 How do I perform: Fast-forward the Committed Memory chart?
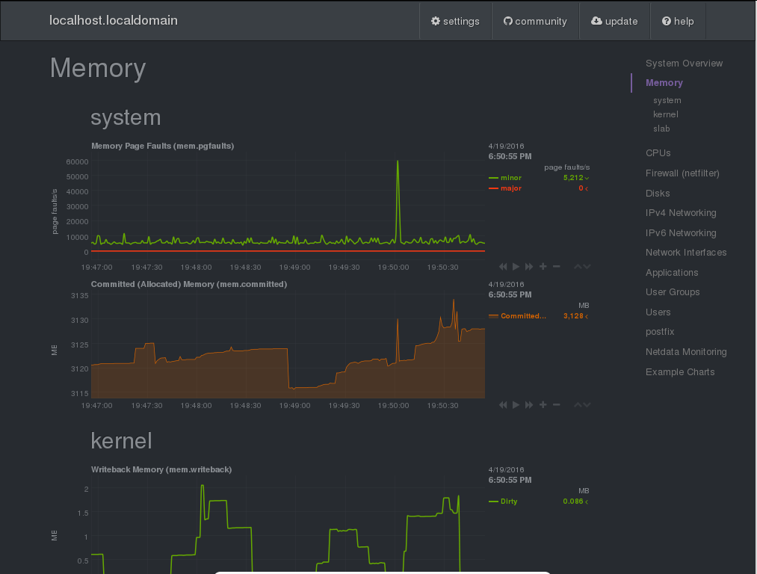(x=529, y=405)
